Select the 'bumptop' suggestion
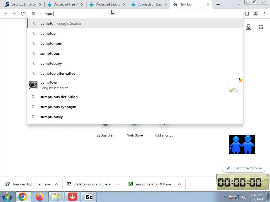The width and height of the screenshot is (270, 202). point(135,33)
